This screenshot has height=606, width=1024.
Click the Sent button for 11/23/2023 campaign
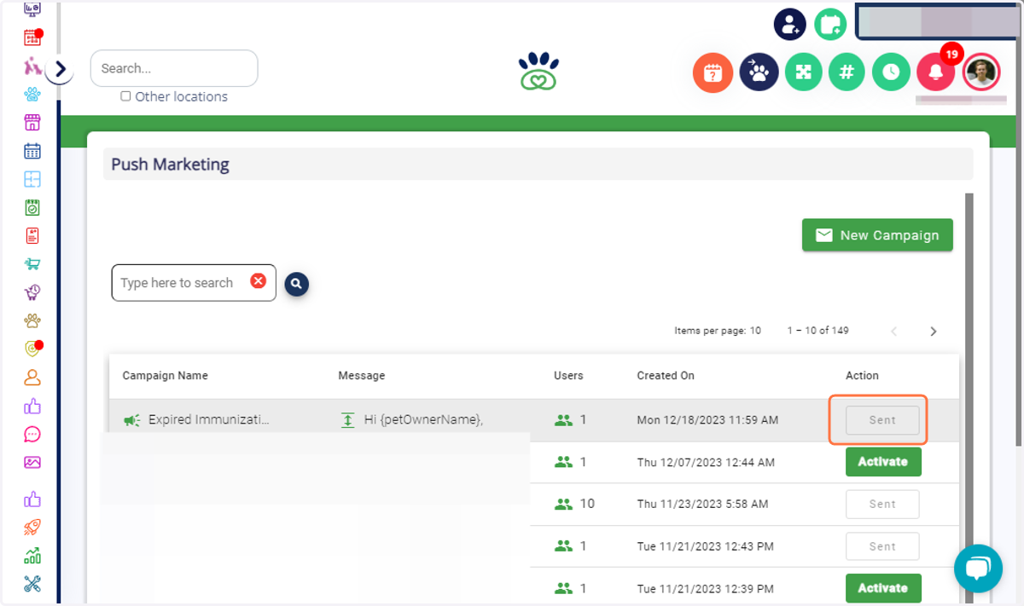pyautogui.click(x=882, y=504)
